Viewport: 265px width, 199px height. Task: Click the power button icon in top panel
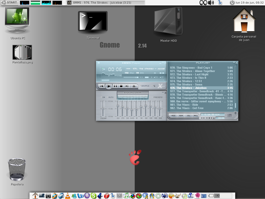(x=232, y=3)
